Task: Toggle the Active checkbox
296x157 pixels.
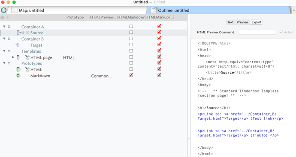Action: [281, 33]
